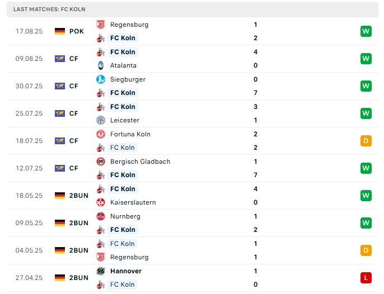The width and height of the screenshot is (384, 294).
Task: Click the red L badge for 27.04.25
Action: pos(366,278)
